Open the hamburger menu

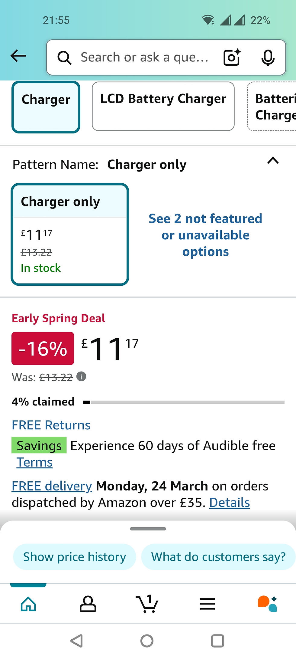click(x=207, y=604)
